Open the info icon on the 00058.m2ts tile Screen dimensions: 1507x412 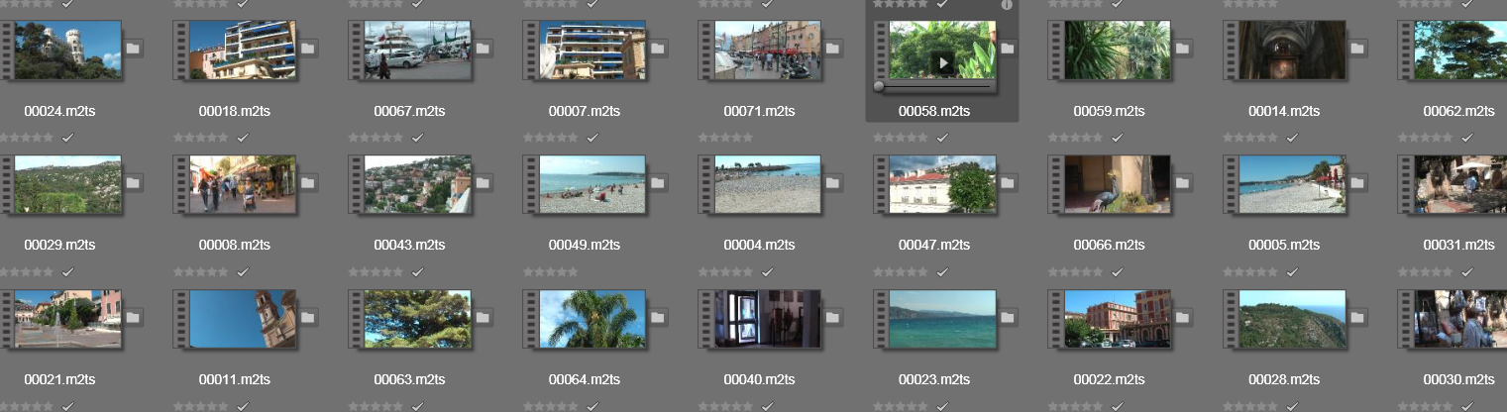(x=1007, y=4)
